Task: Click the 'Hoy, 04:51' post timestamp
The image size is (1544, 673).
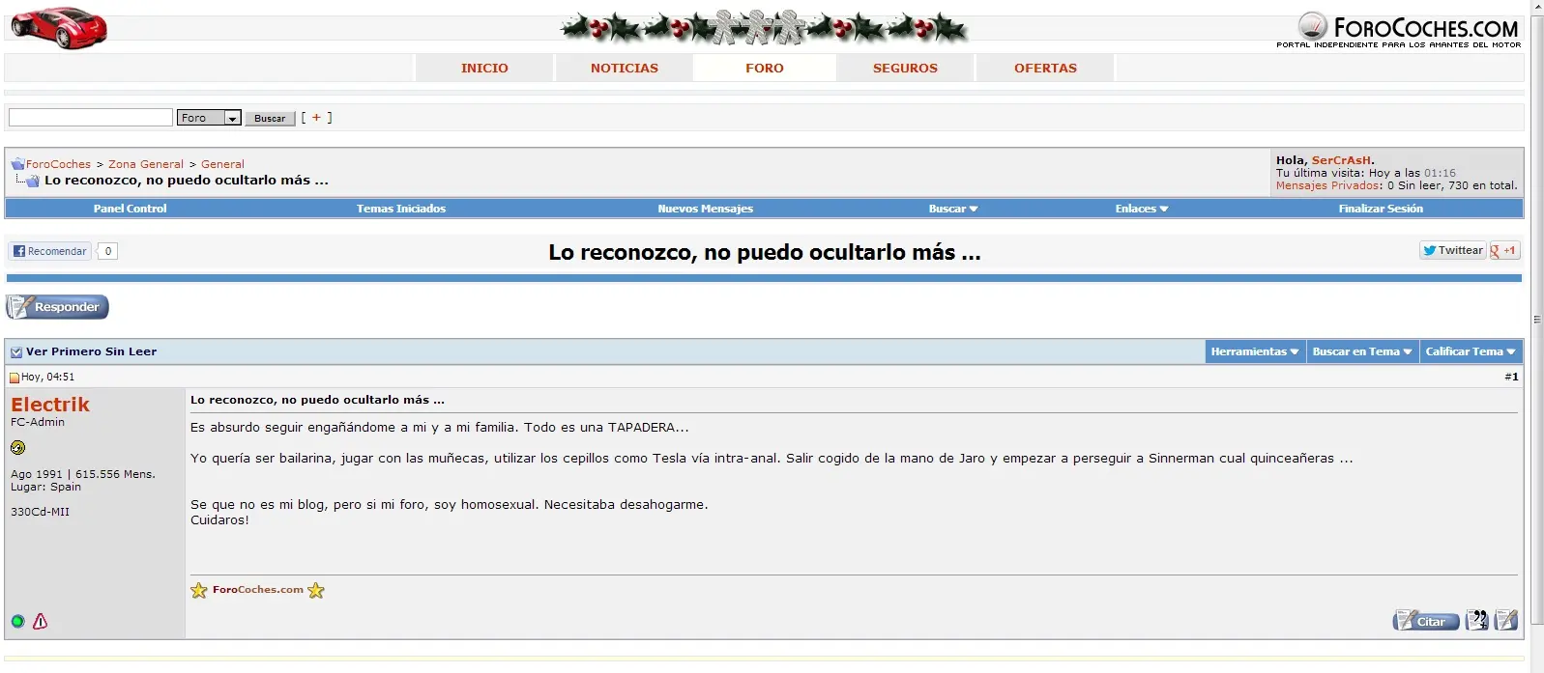Action: click(47, 378)
